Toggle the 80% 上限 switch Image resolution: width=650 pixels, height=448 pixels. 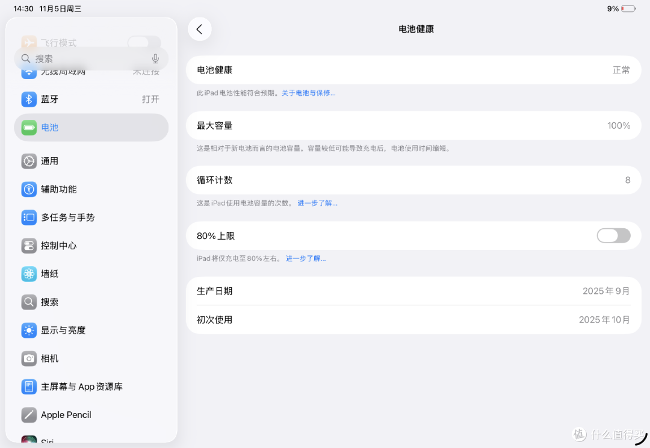click(x=613, y=235)
